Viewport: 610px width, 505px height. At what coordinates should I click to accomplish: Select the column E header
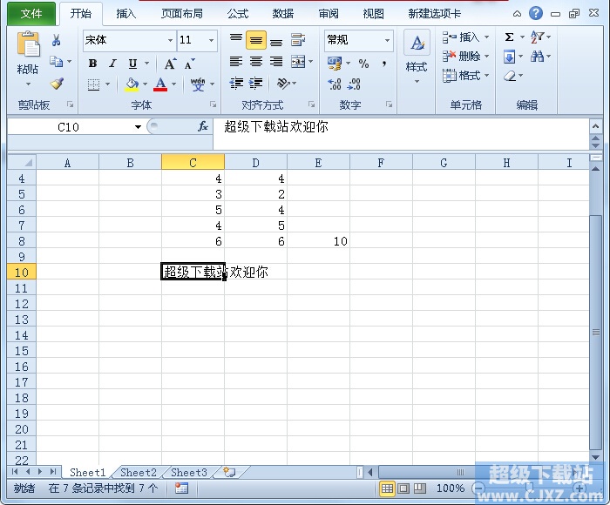click(318, 163)
